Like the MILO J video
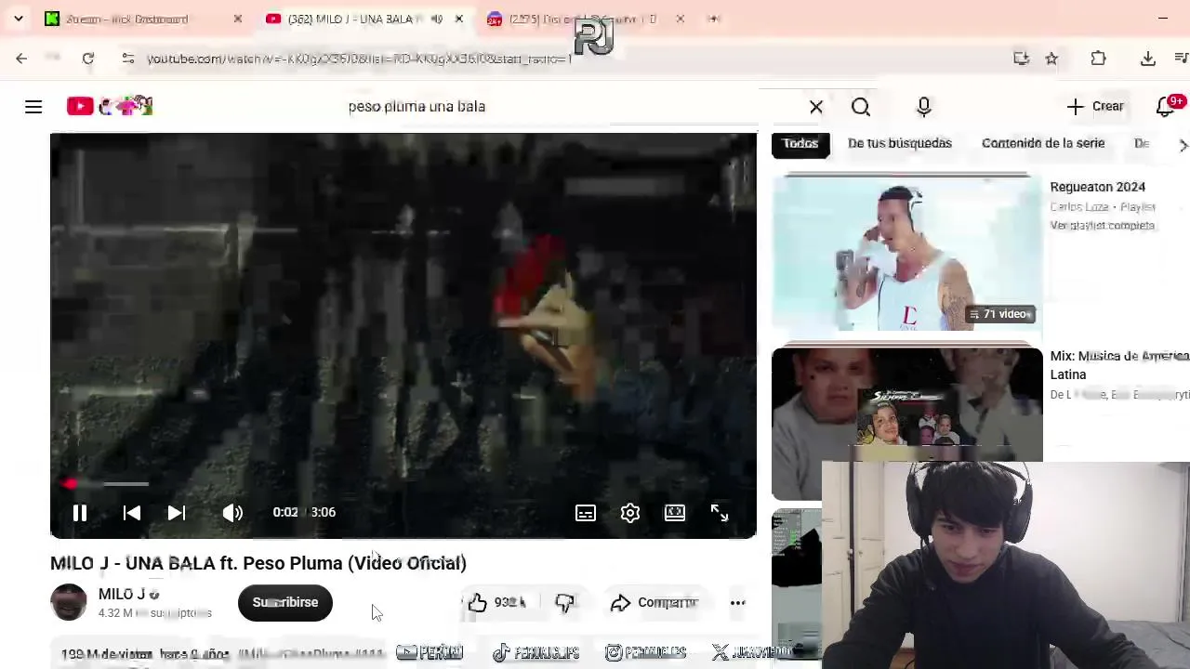The width and height of the screenshot is (1190, 669). (x=496, y=603)
